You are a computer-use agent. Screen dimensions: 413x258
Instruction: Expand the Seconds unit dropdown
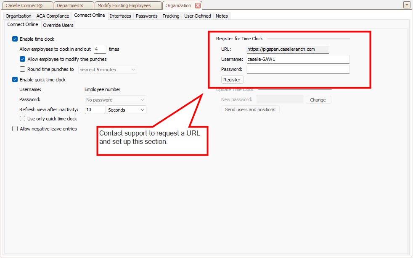[x=143, y=110]
